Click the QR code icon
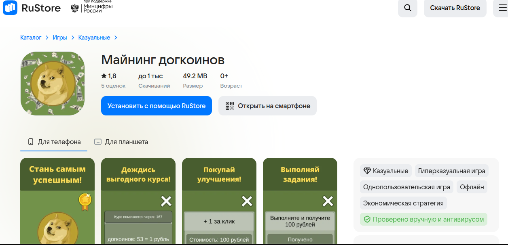The image size is (508, 245). tap(230, 106)
